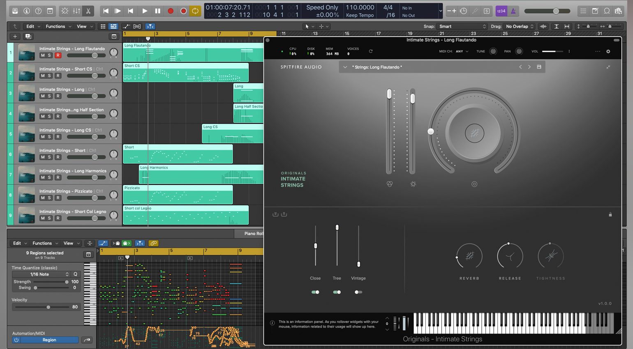The image size is (633, 349).
Task: Open the Inspector info icon
Action: tap(27, 11)
